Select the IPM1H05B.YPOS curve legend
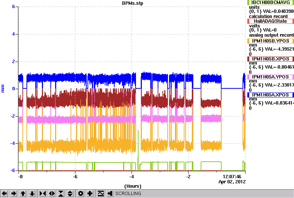 [x=270, y=41]
